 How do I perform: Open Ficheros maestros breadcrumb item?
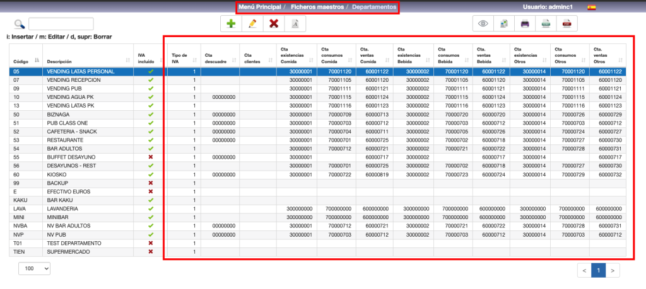point(317,8)
